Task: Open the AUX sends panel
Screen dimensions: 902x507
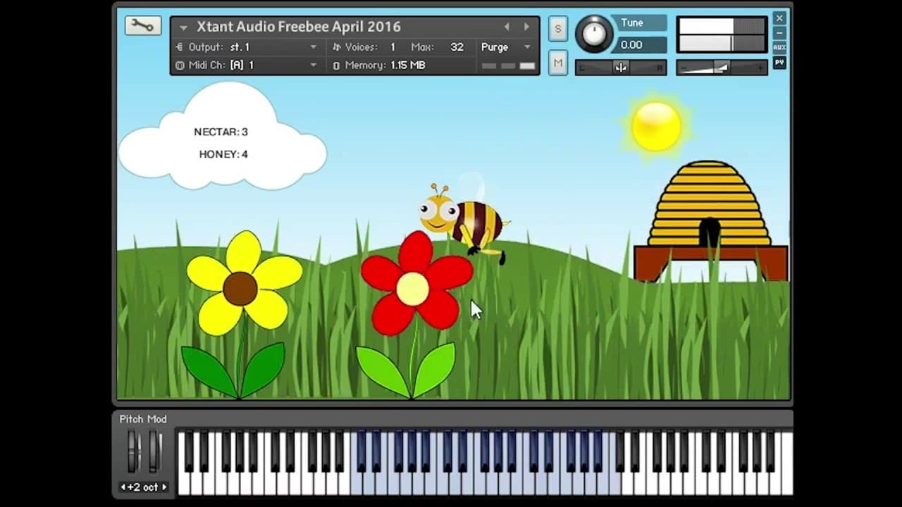Action: (779, 46)
